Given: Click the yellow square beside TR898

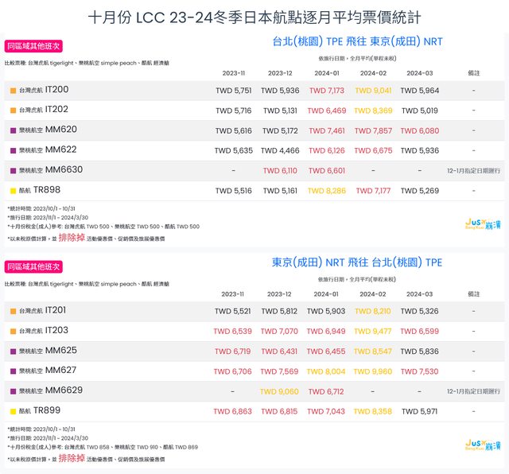Looking at the screenshot, I should (13, 191).
